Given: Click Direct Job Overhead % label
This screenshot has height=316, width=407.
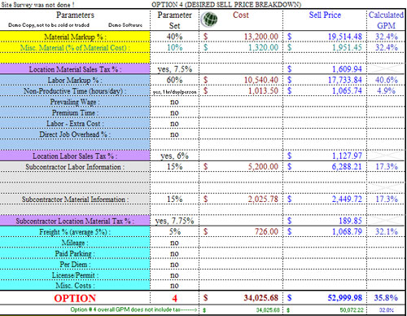Looking at the screenshot, I should coord(75,134).
